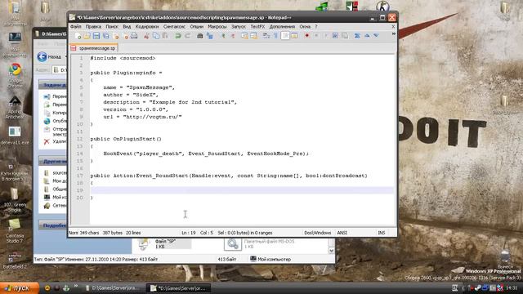Screen dimensions: 523x294
Task: Click the Replace toolbar icon
Action: click(x=209, y=36)
